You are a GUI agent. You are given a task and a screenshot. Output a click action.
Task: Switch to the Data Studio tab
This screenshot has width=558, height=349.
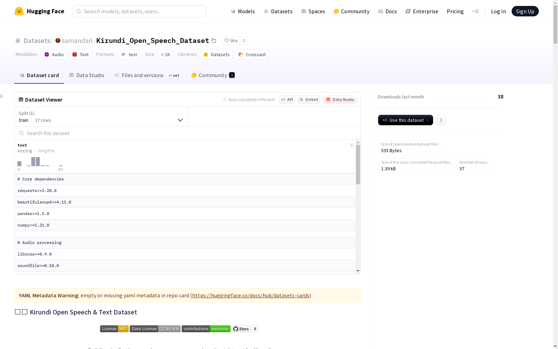pyautogui.click(x=87, y=75)
